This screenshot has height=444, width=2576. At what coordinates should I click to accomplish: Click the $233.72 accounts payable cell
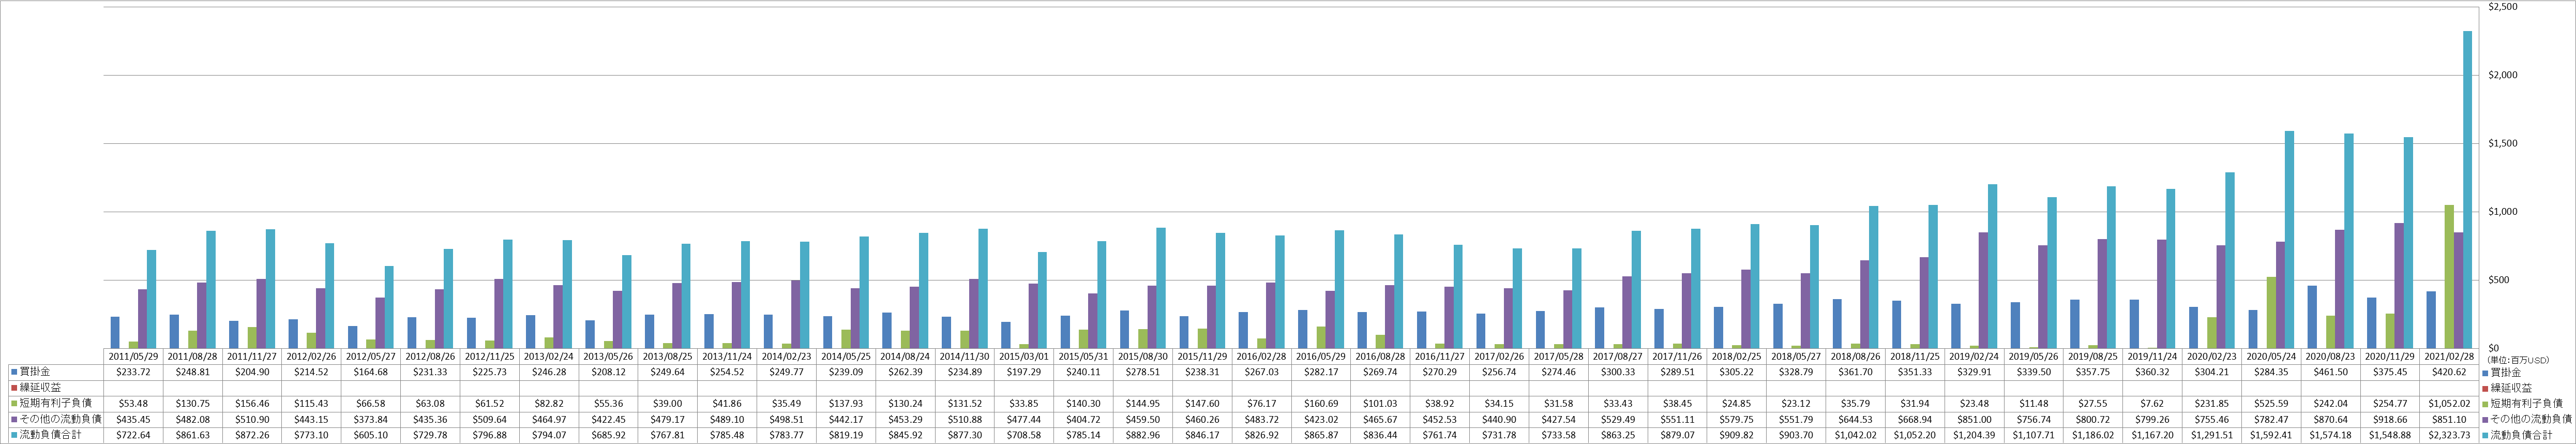click(x=133, y=371)
